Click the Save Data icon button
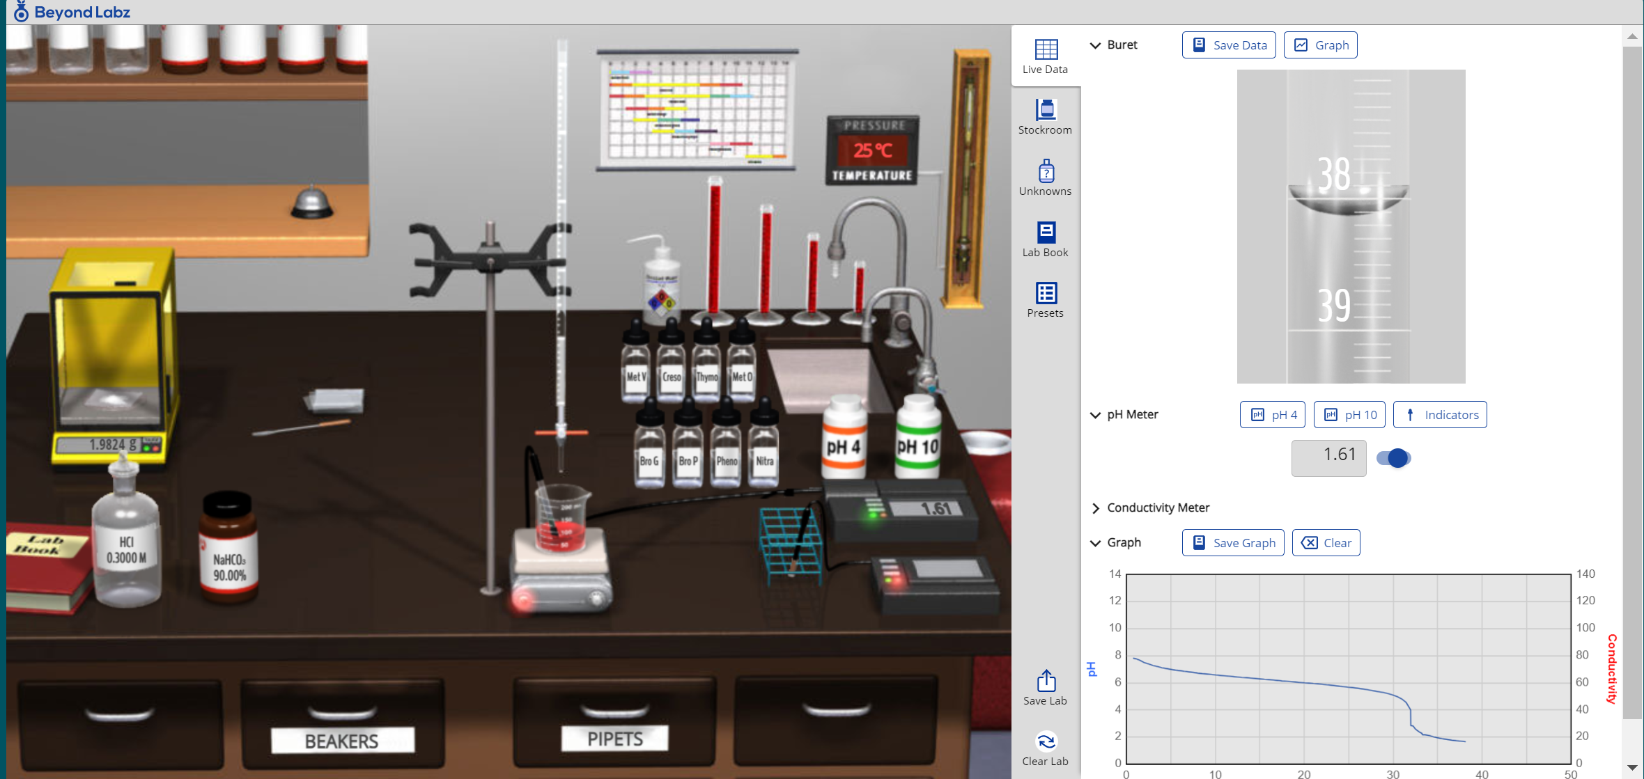 [x=1228, y=45]
